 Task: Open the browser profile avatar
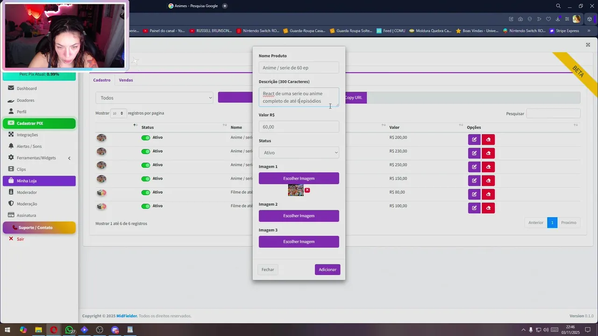pos(577,19)
